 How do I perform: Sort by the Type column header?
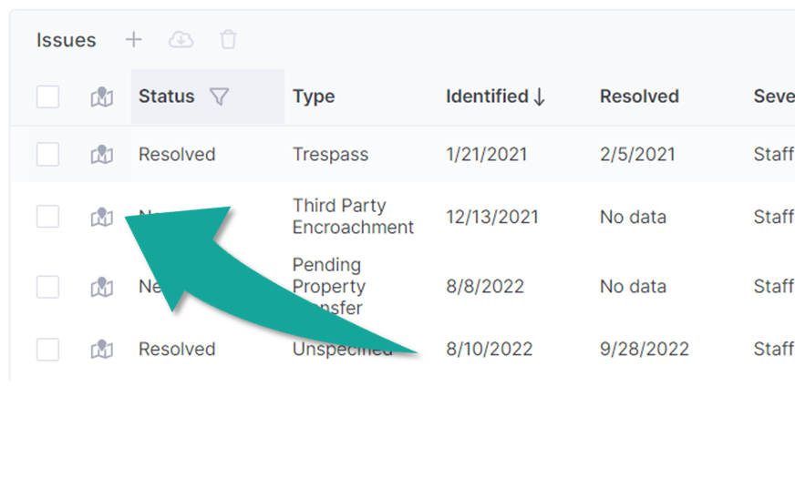pyautogui.click(x=314, y=97)
